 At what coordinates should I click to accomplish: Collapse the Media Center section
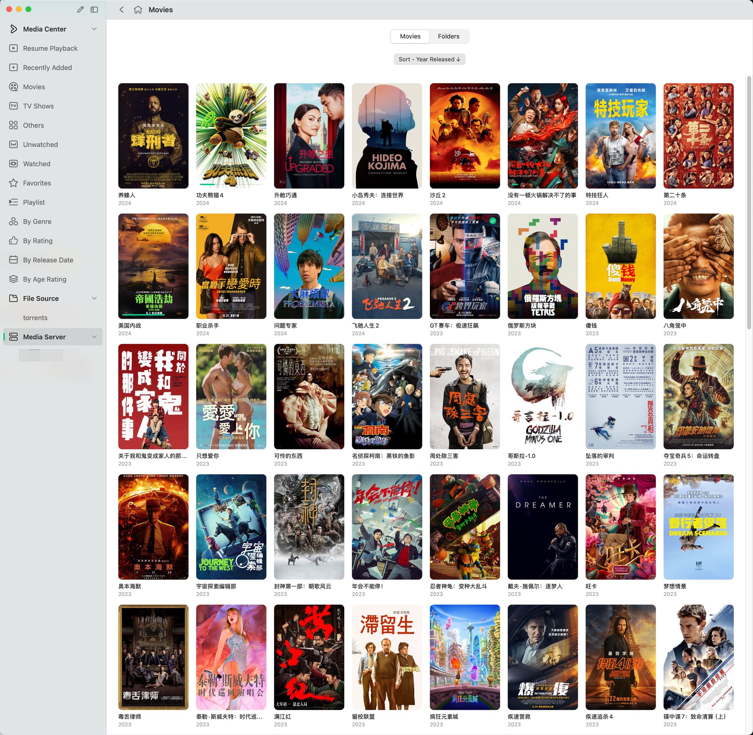pyautogui.click(x=94, y=29)
